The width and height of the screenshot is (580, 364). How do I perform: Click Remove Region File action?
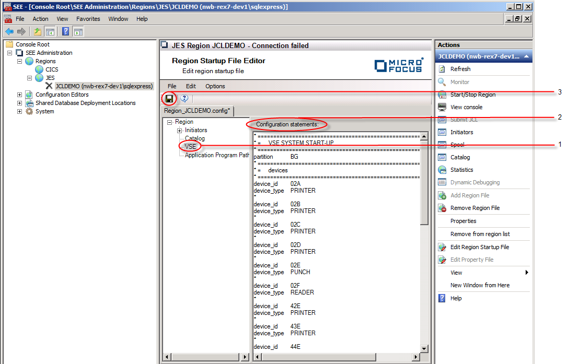pyautogui.click(x=474, y=208)
